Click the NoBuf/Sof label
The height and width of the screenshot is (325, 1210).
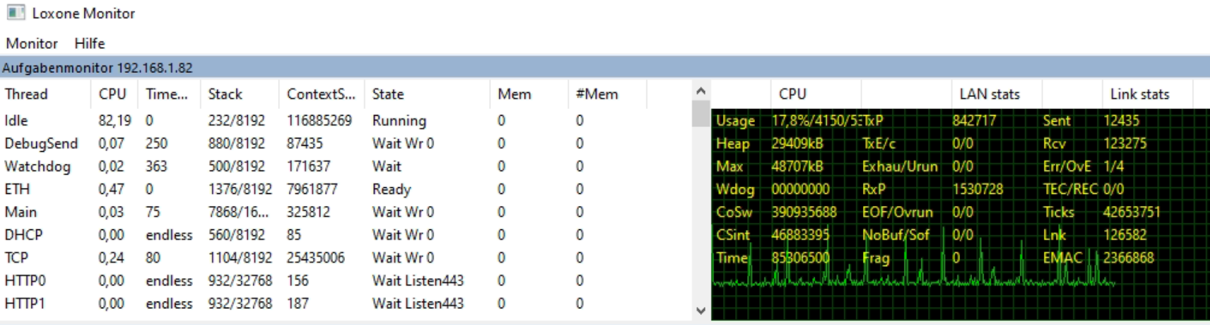[x=895, y=235]
